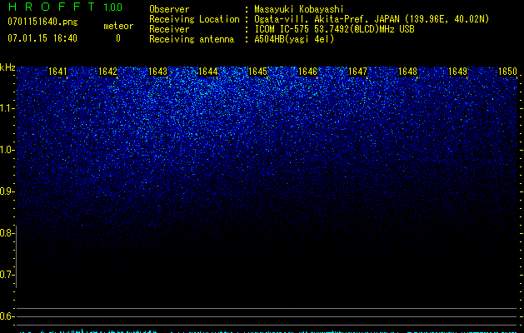Screen dimensions: 524x333
Task: Click the 1646 time marker
Action: click(307, 72)
